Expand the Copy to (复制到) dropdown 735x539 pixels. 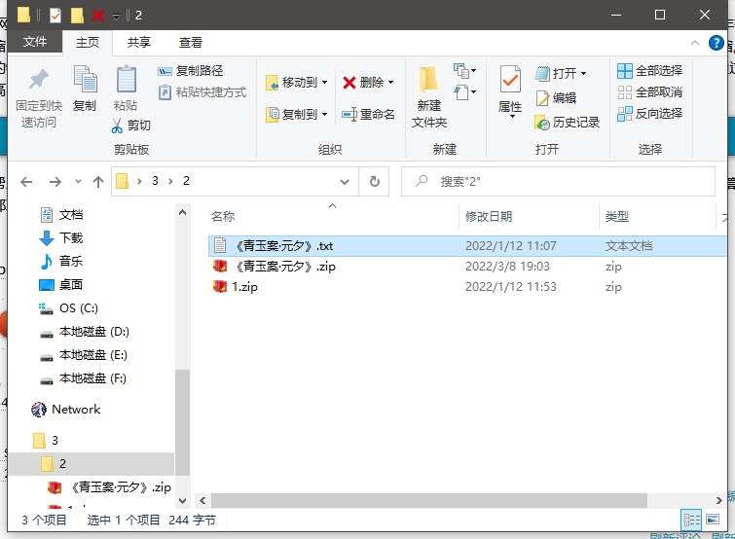click(x=324, y=114)
